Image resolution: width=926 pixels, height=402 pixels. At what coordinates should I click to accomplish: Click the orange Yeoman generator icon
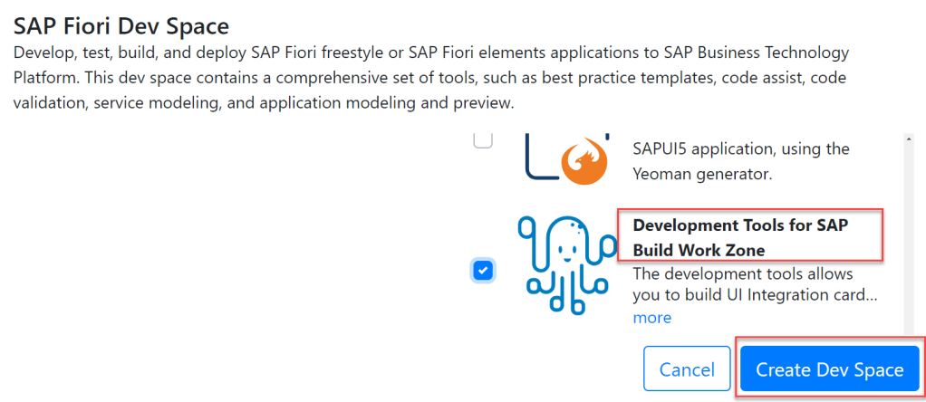click(x=584, y=163)
